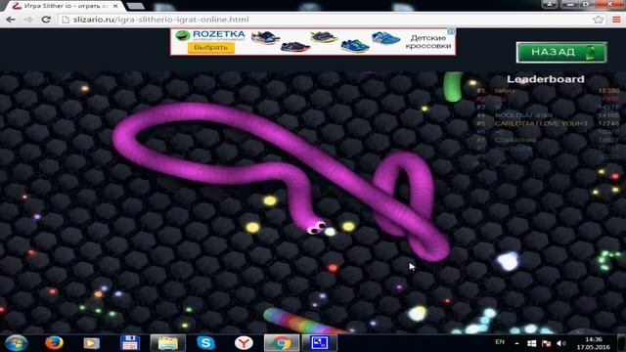Open the media player taskbar icon
Image resolution: width=626 pixels, height=352 pixels.
click(91, 343)
